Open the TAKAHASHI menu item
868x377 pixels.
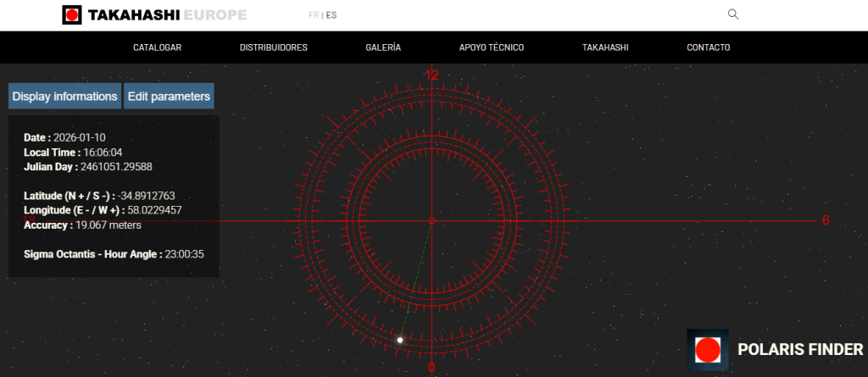click(x=605, y=47)
